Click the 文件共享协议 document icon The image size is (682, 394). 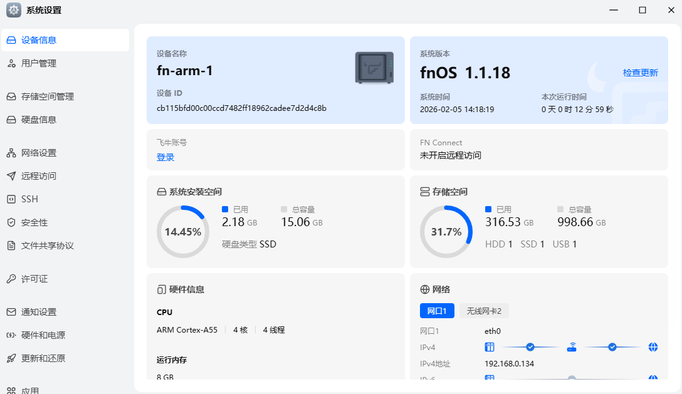pos(11,246)
